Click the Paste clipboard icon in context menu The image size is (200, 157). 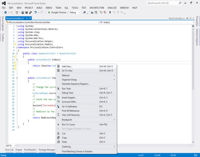click(58, 142)
